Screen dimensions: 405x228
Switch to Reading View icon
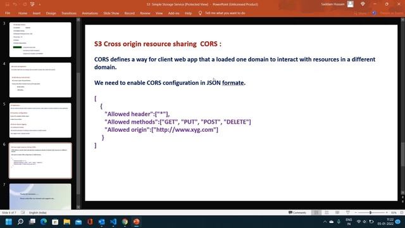tap(337, 213)
